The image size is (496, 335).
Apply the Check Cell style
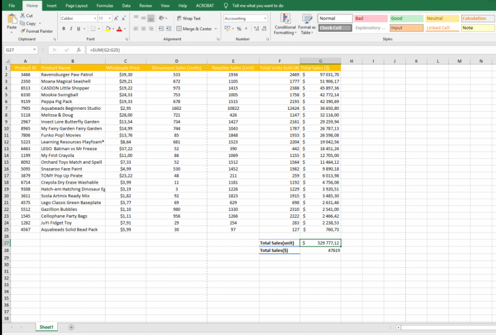pyautogui.click(x=335, y=28)
